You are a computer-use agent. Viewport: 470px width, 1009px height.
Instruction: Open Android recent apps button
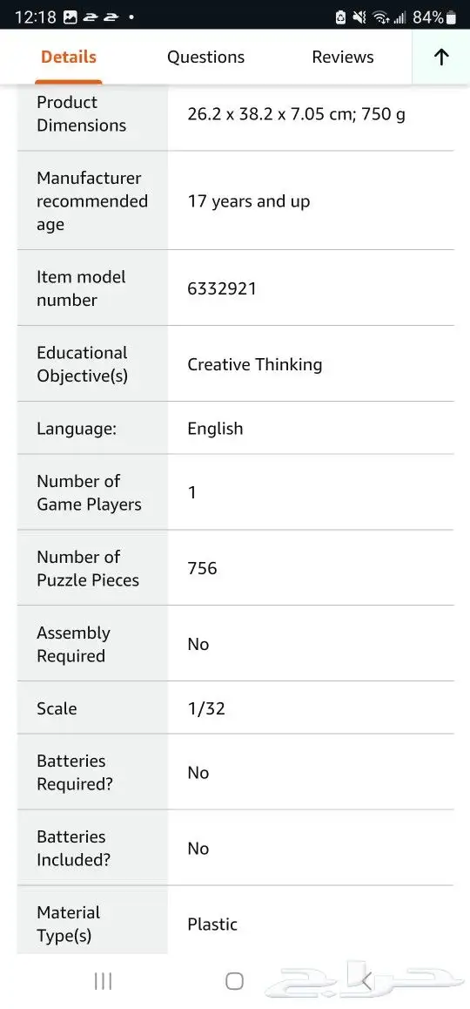[103, 981]
